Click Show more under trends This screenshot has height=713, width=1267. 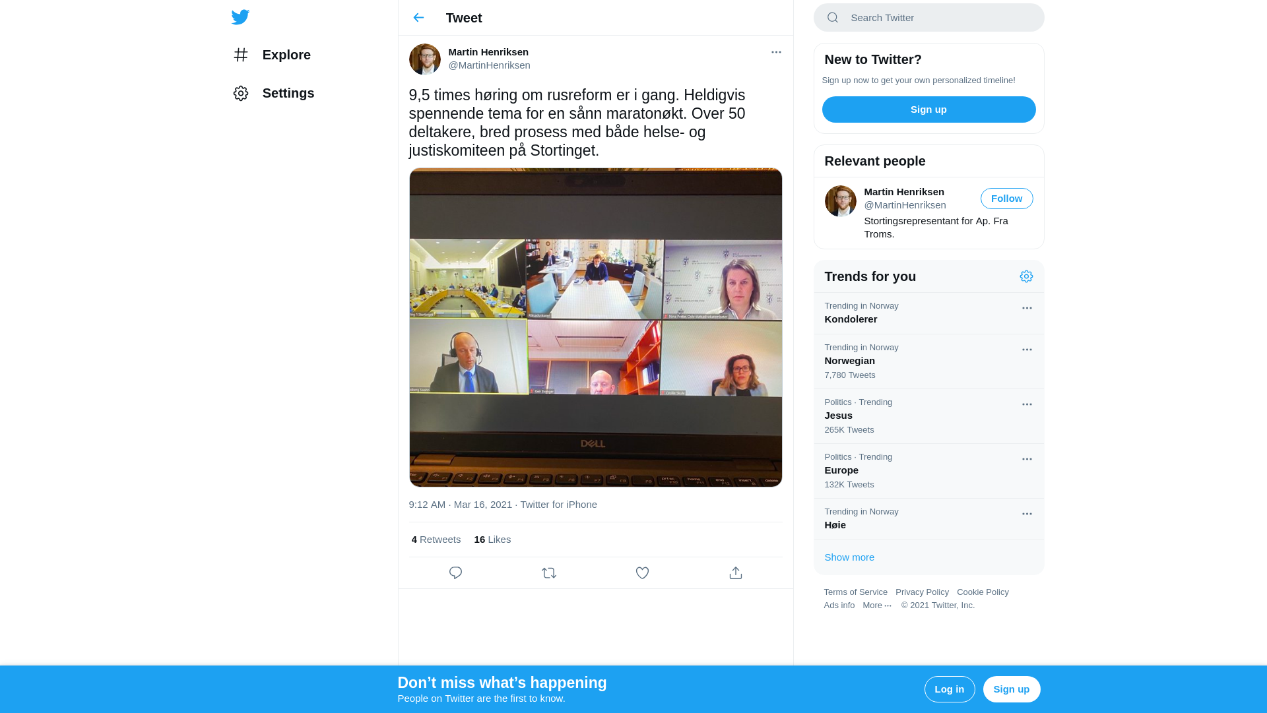click(x=849, y=557)
